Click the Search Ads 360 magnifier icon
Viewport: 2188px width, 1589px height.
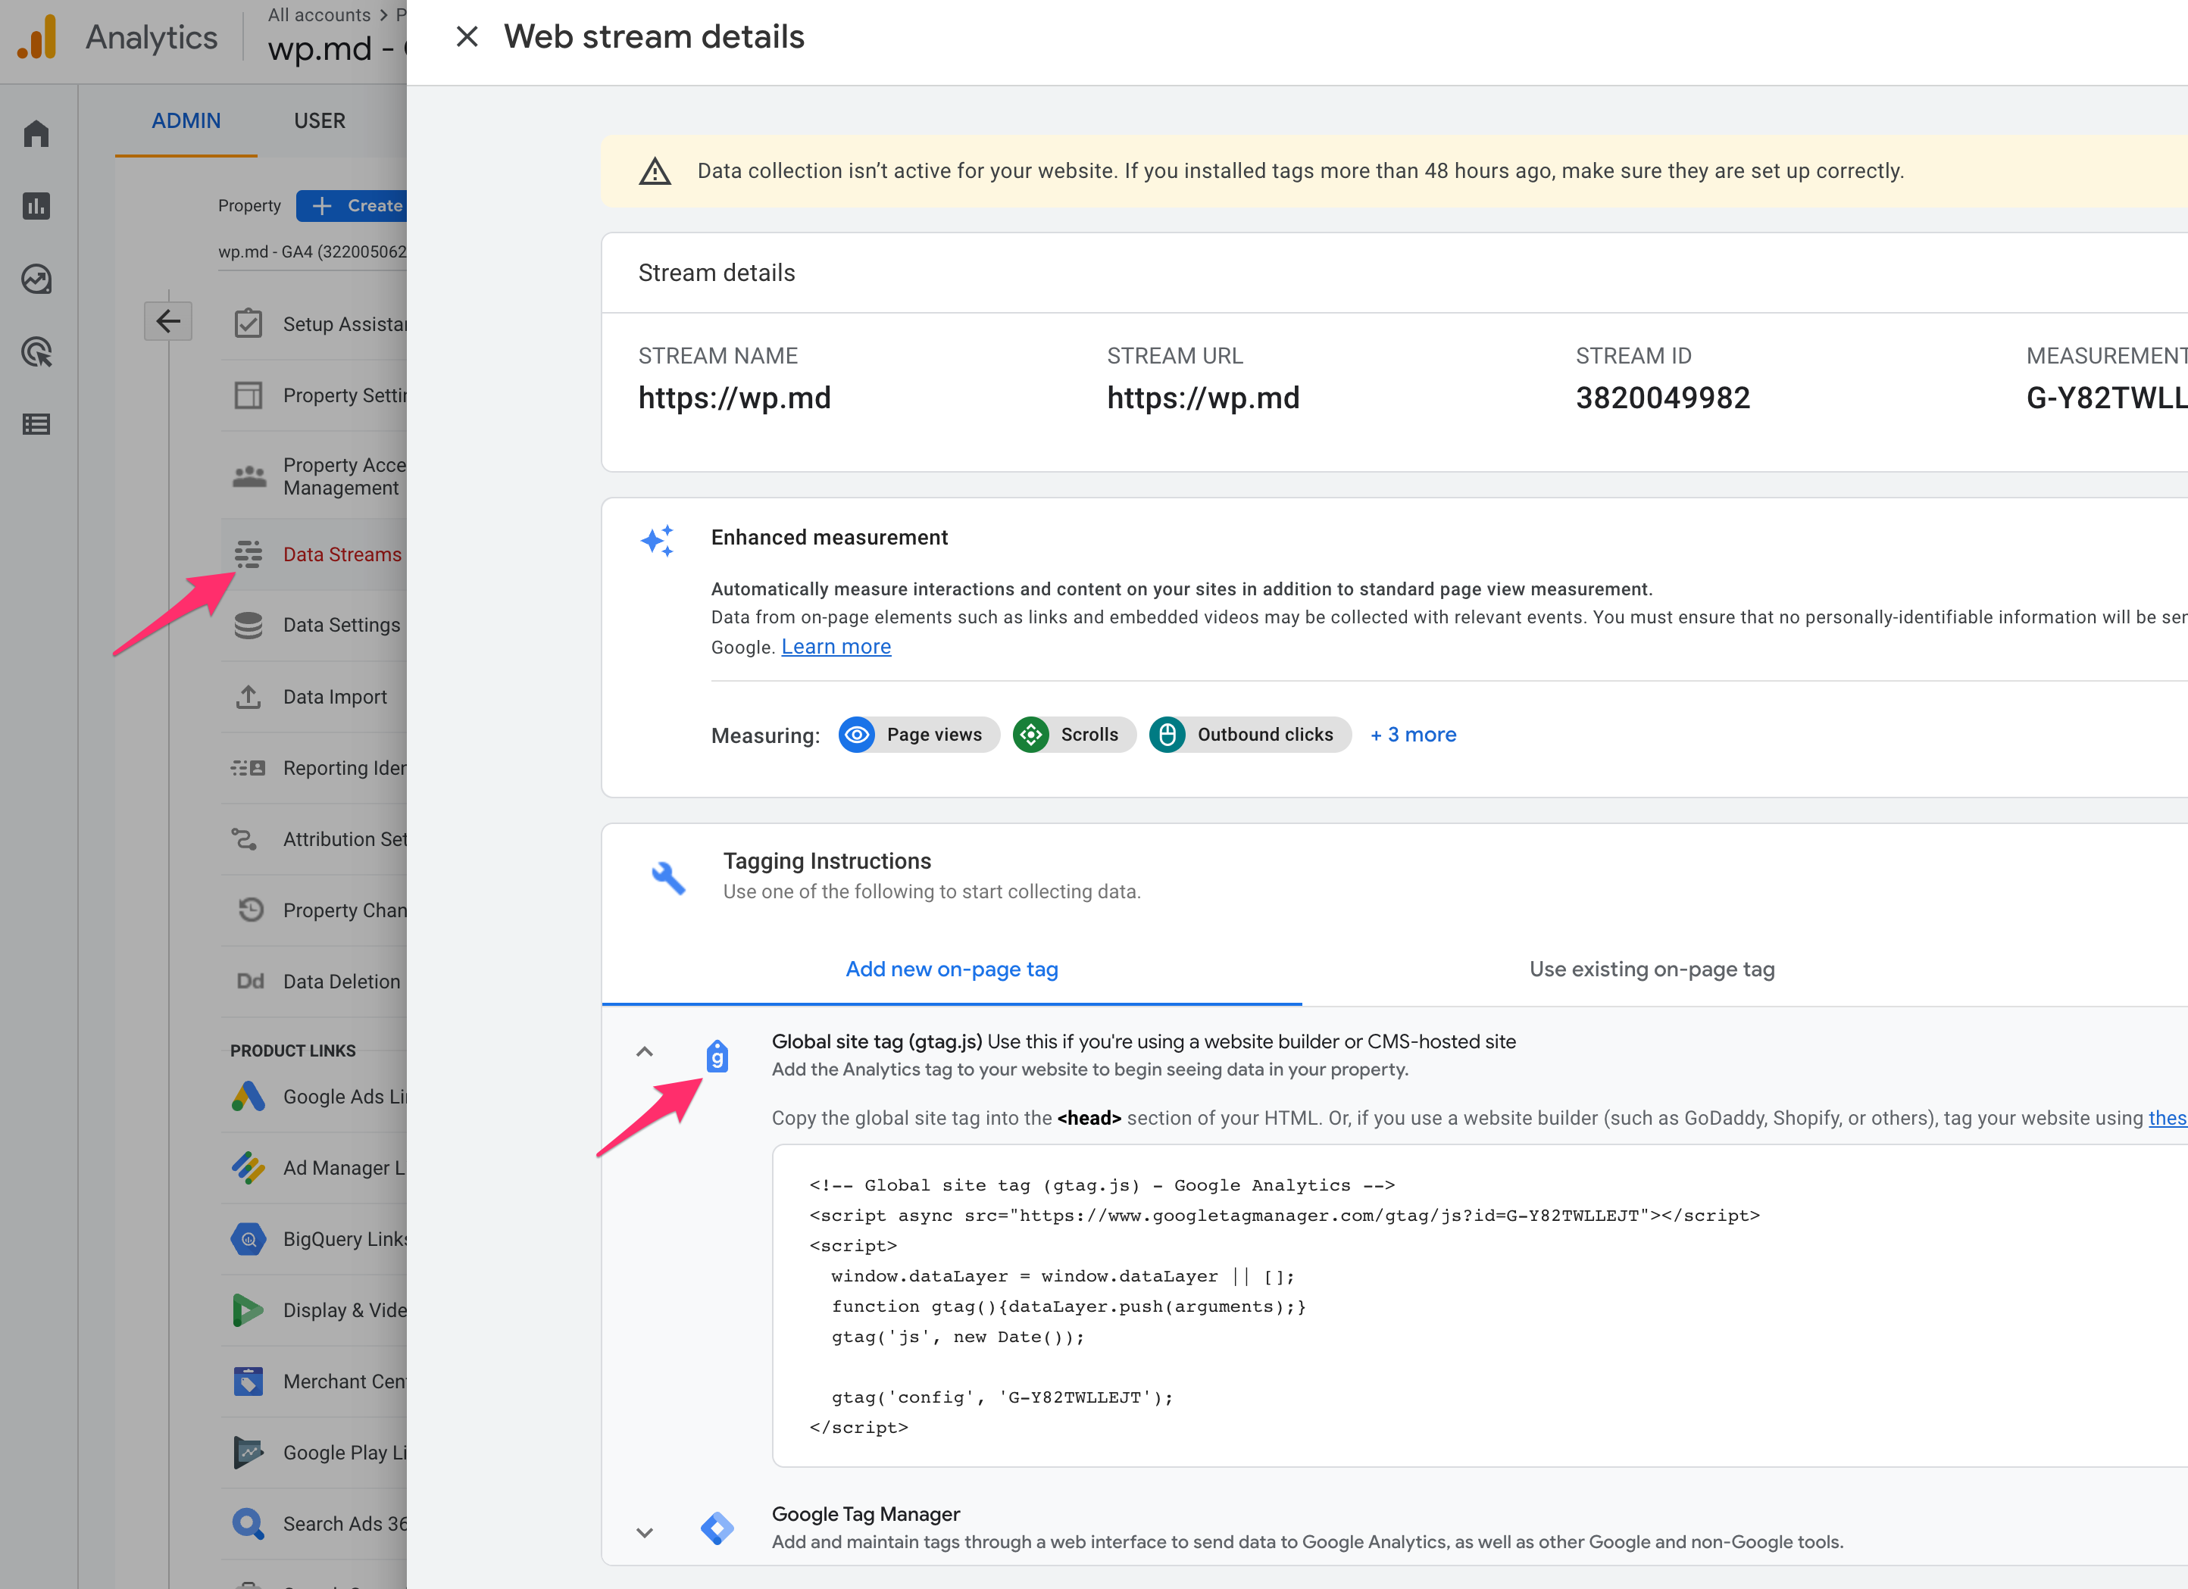click(248, 1523)
